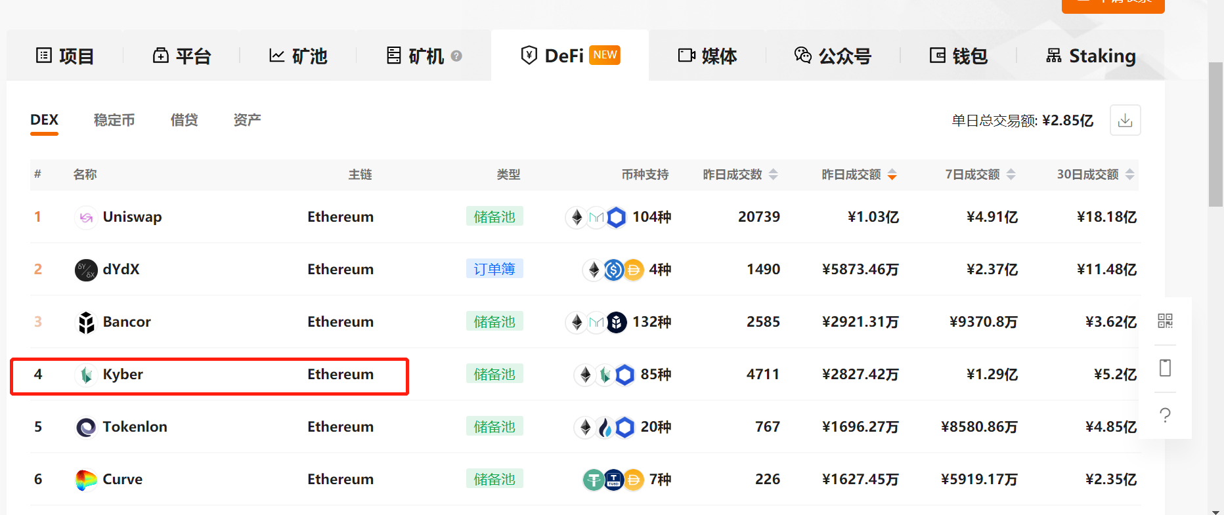This screenshot has width=1224, height=515.
Task: Click the vertical page scrollbar thumb
Action: pos(1215,134)
